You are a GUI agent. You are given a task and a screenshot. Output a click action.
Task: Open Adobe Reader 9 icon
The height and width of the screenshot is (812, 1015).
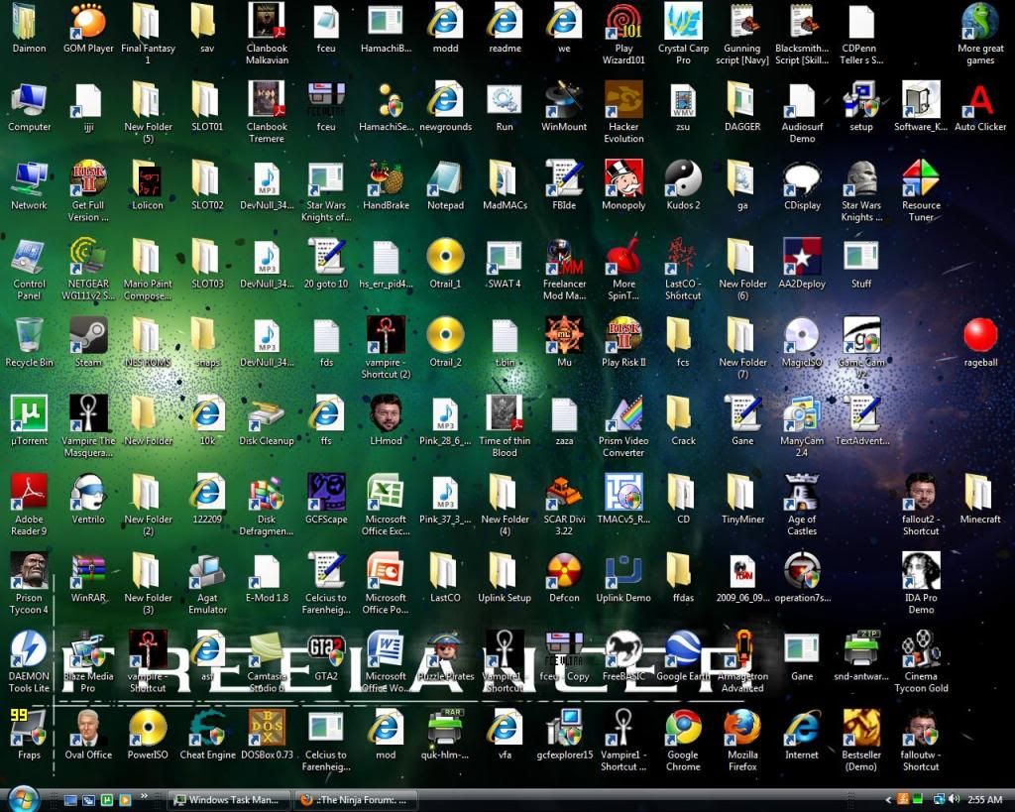[x=29, y=492]
